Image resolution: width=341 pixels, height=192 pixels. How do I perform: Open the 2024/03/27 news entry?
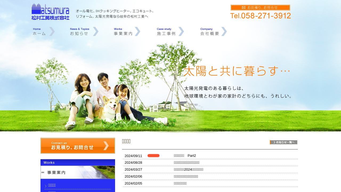[x=189, y=170]
